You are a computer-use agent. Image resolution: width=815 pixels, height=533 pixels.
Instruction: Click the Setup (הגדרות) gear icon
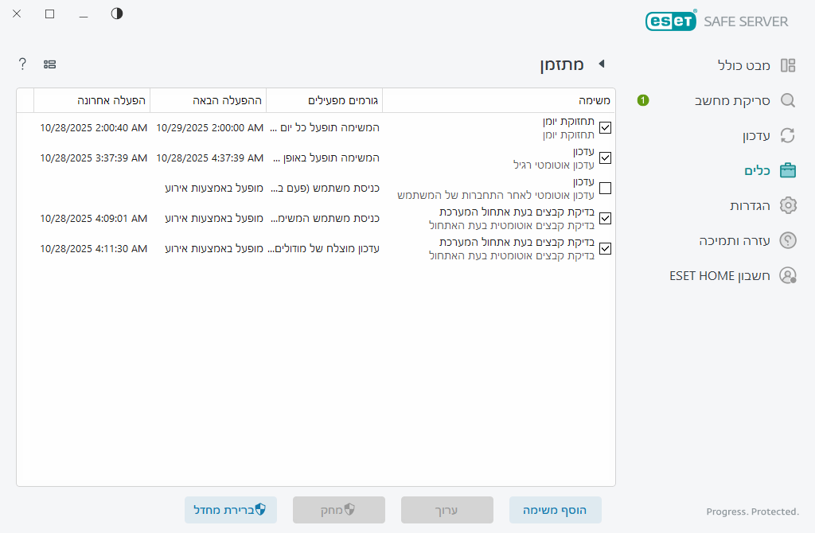788,205
